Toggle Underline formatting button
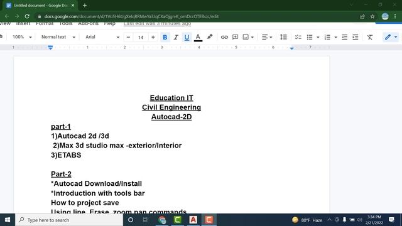The width and height of the screenshot is (402, 226). tap(187, 37)
